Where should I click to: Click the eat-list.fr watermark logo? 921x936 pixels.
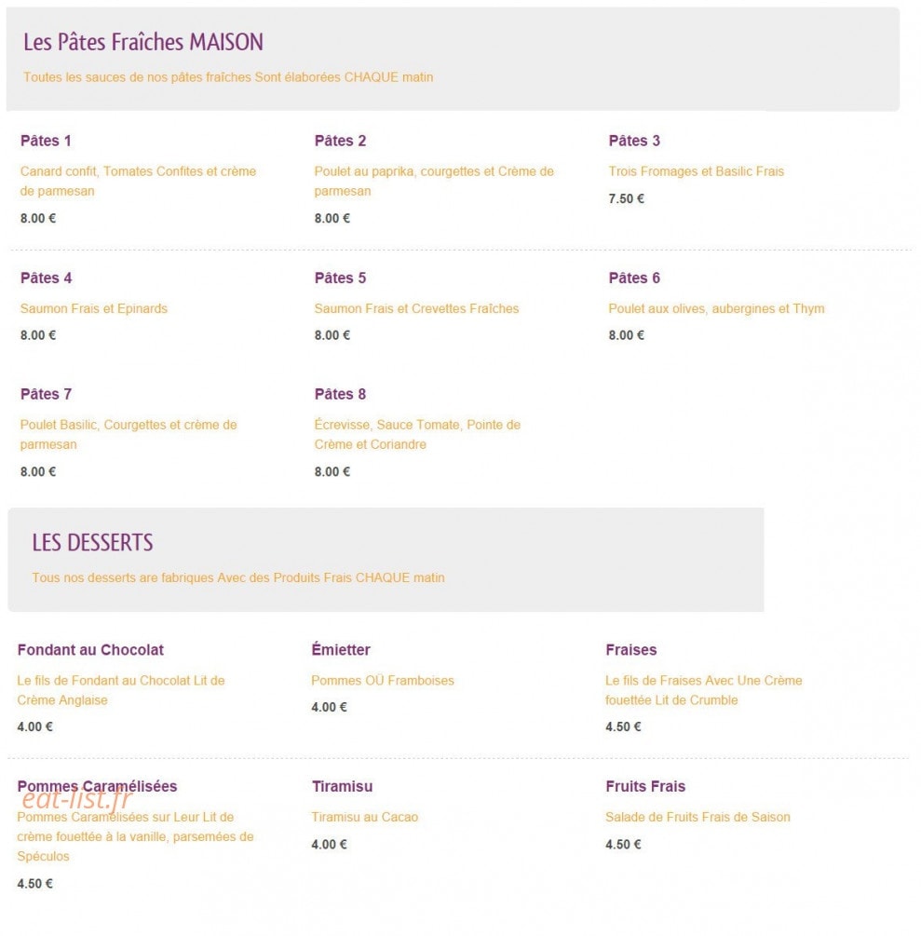pos(77,799)
